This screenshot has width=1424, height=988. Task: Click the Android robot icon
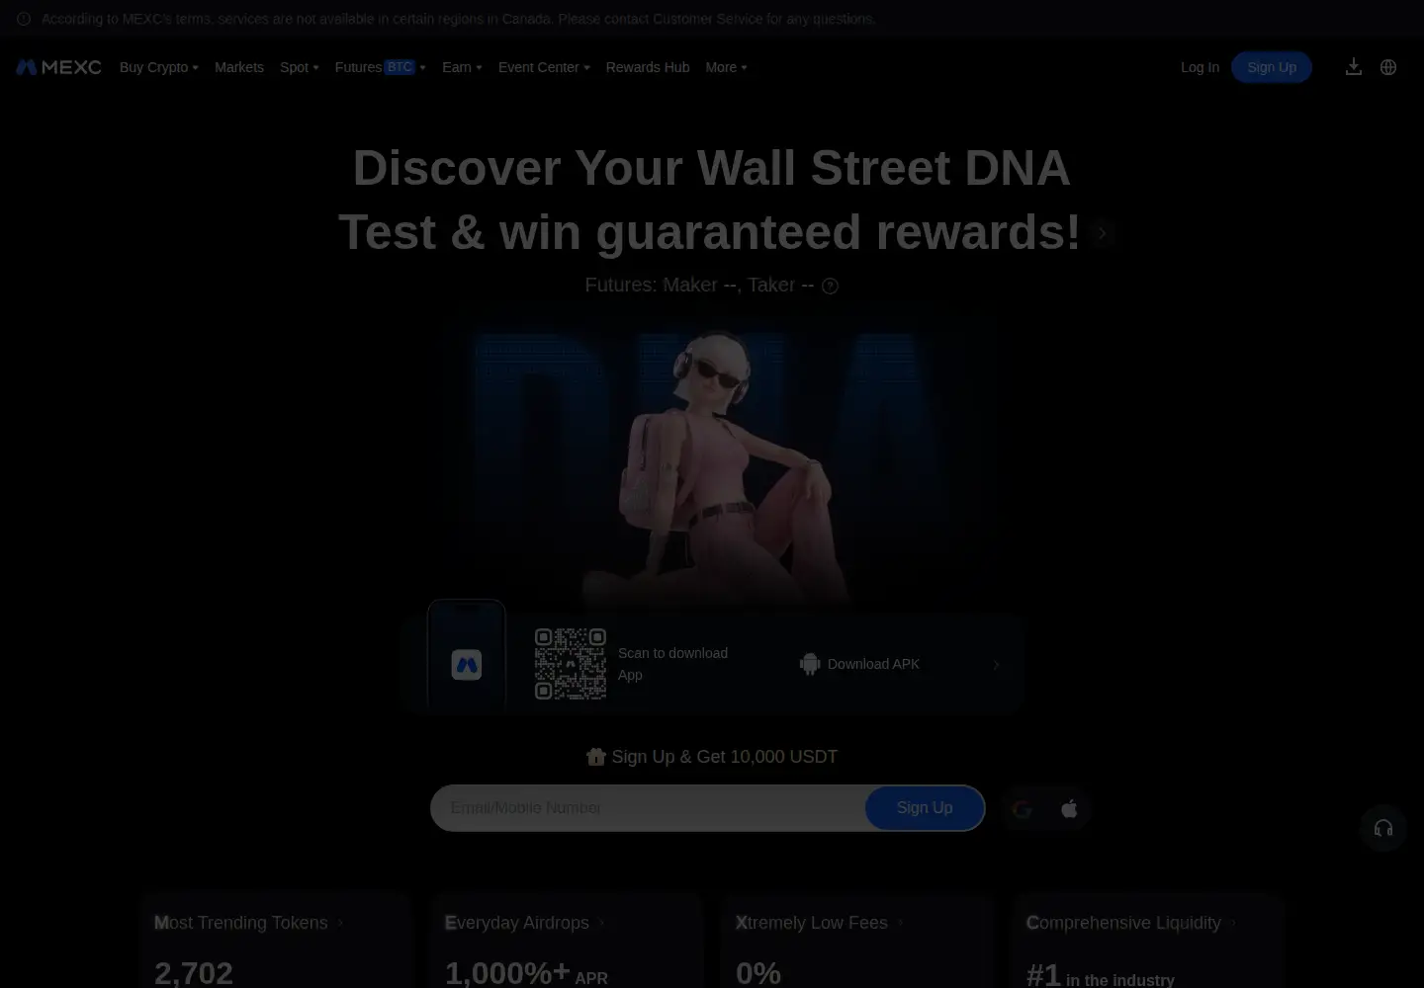(810, 664)
